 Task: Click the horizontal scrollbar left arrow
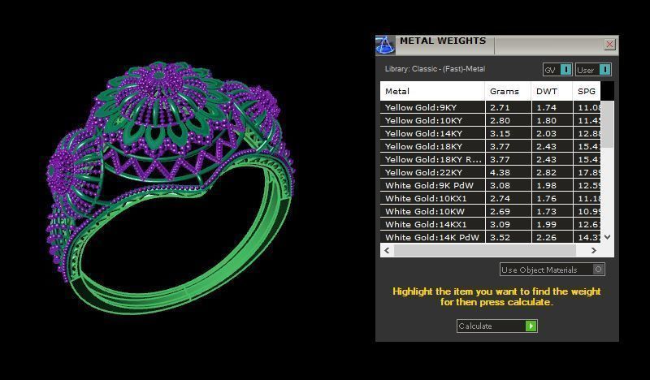click(387, 250)
